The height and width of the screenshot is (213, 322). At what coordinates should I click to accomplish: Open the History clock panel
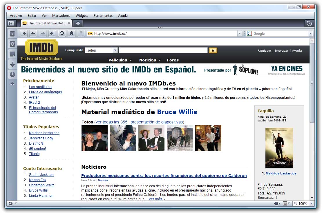[12, 74]
